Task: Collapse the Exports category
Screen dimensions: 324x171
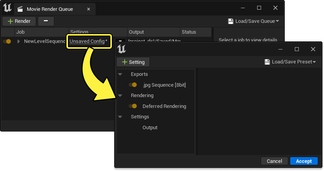Action: click(120, 74)
